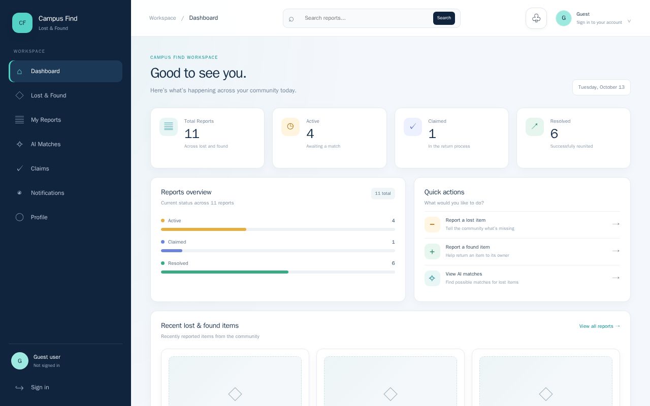Click the Guest avatar in header

coord(564,18)
